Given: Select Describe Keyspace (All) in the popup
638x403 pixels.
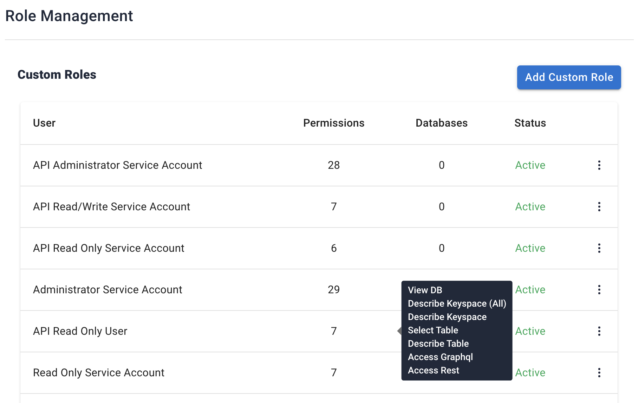Looking at the screenshot, I should click(x=457, y=303).
